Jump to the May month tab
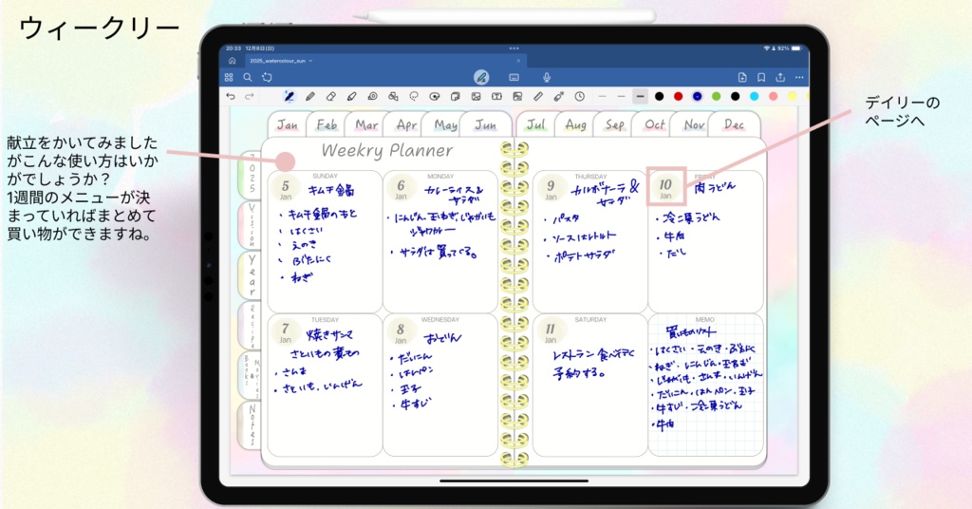The image size is (972, 509). (445, 124)
